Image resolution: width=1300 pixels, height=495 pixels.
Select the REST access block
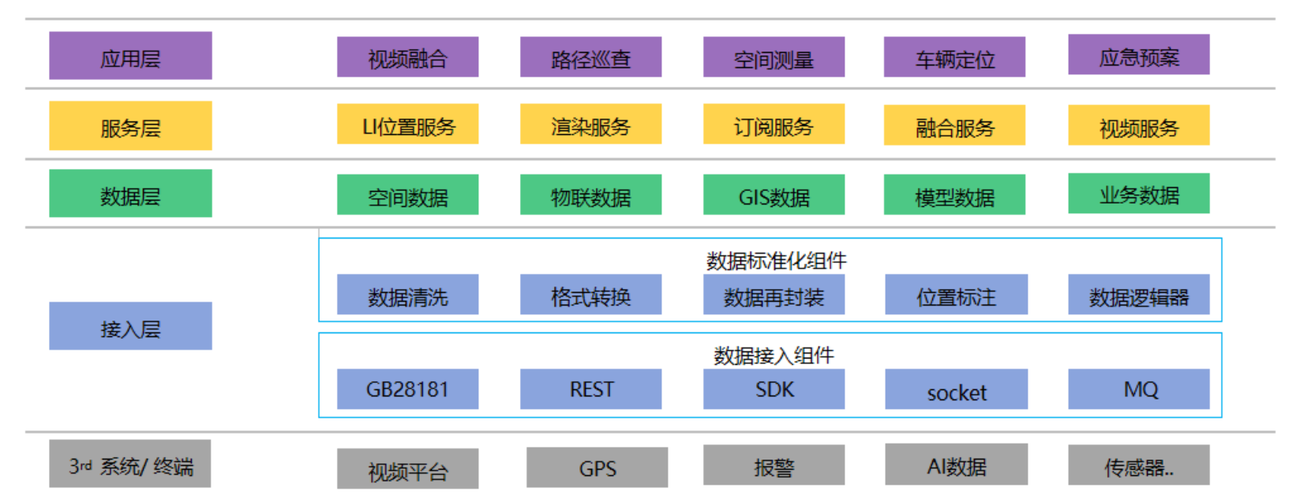coord(590,389)
